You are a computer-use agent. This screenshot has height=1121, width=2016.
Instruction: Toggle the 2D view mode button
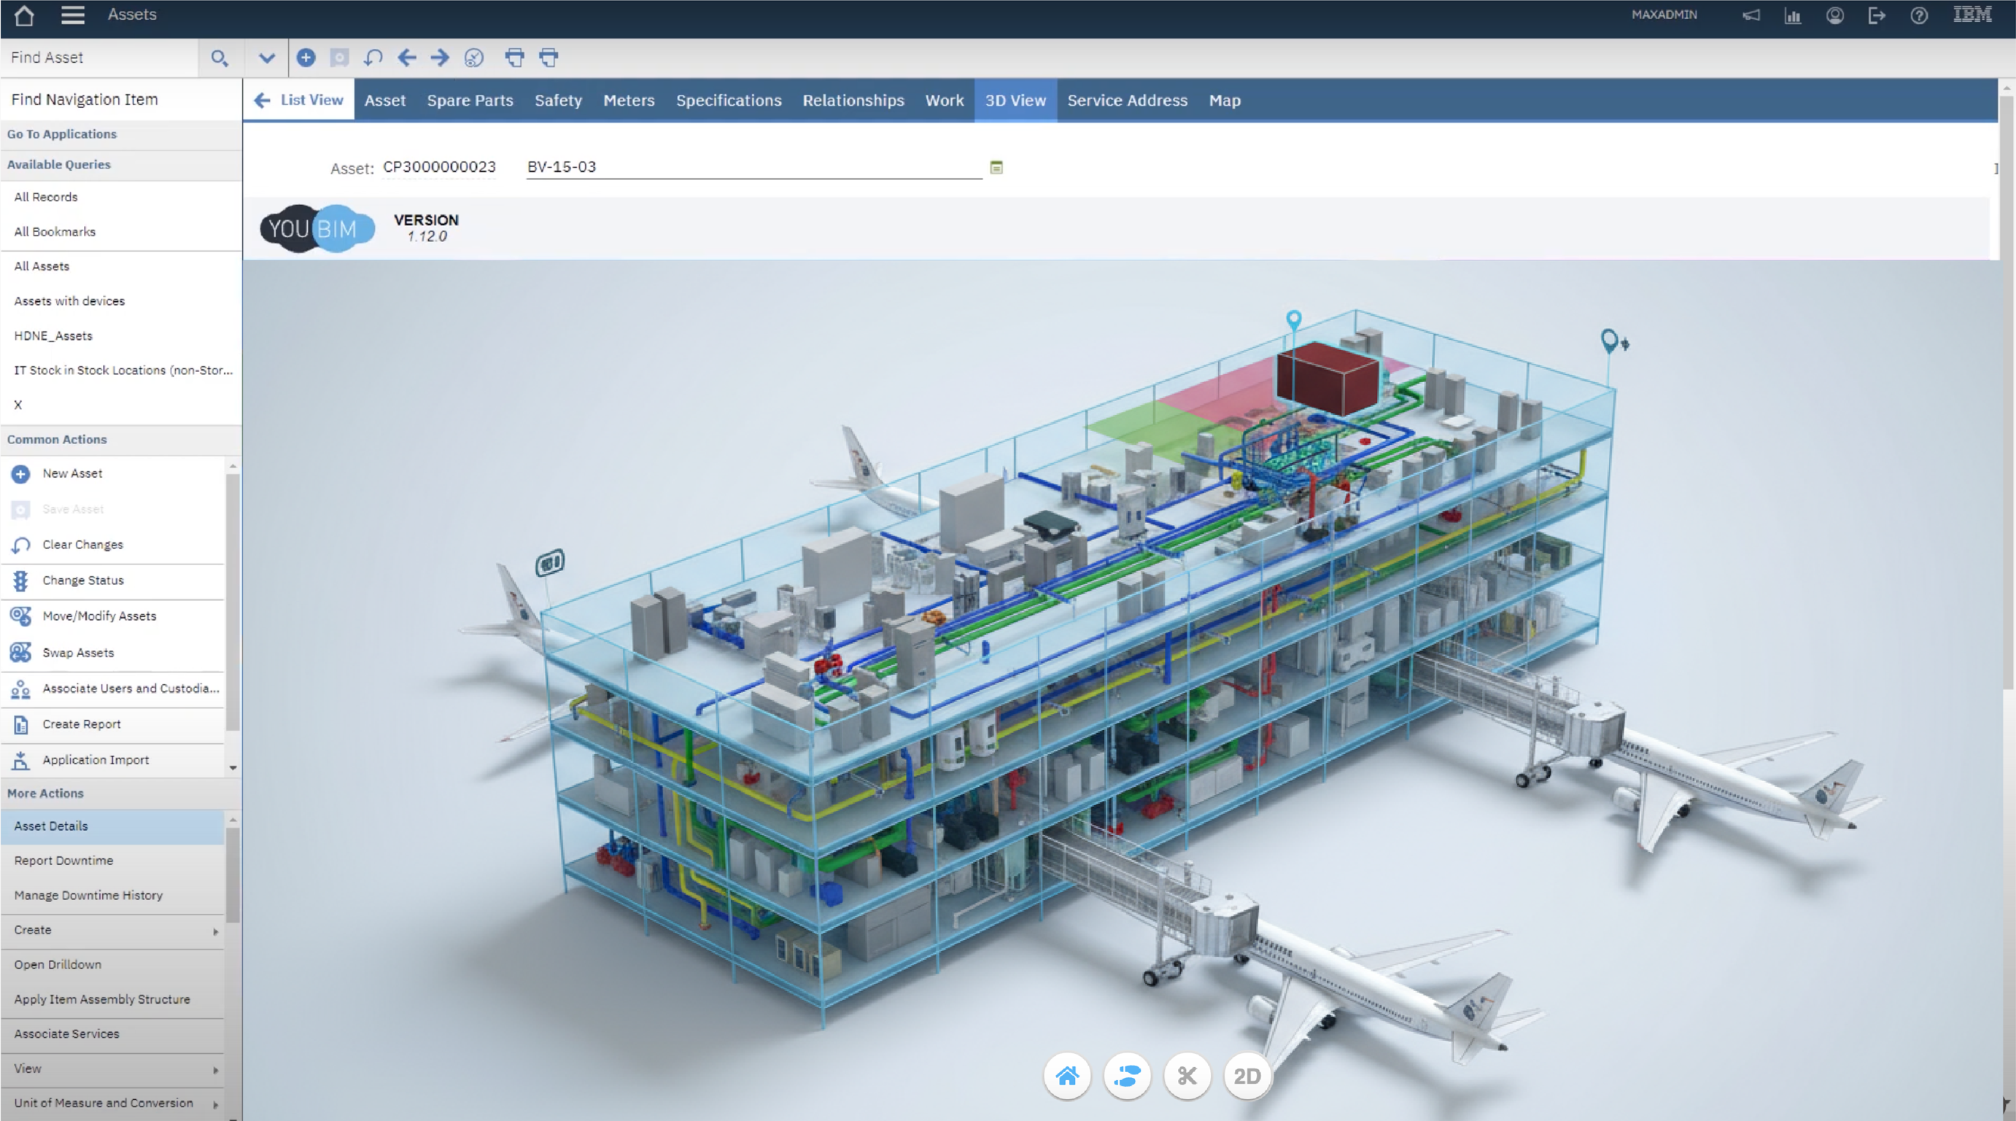tap(1247, 1077)
